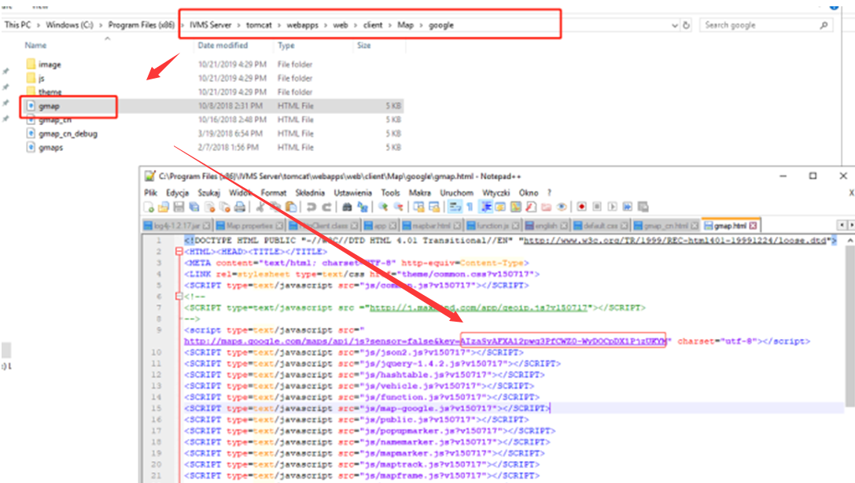Viewport: 855px width, 483px height.
Task: Click the Cut scissors toolbar icon
Action: (x=260, y=207)
